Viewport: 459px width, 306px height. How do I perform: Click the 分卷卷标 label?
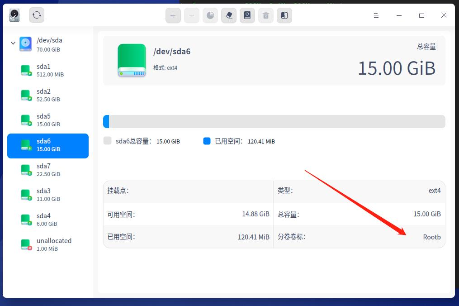[292, 237]
